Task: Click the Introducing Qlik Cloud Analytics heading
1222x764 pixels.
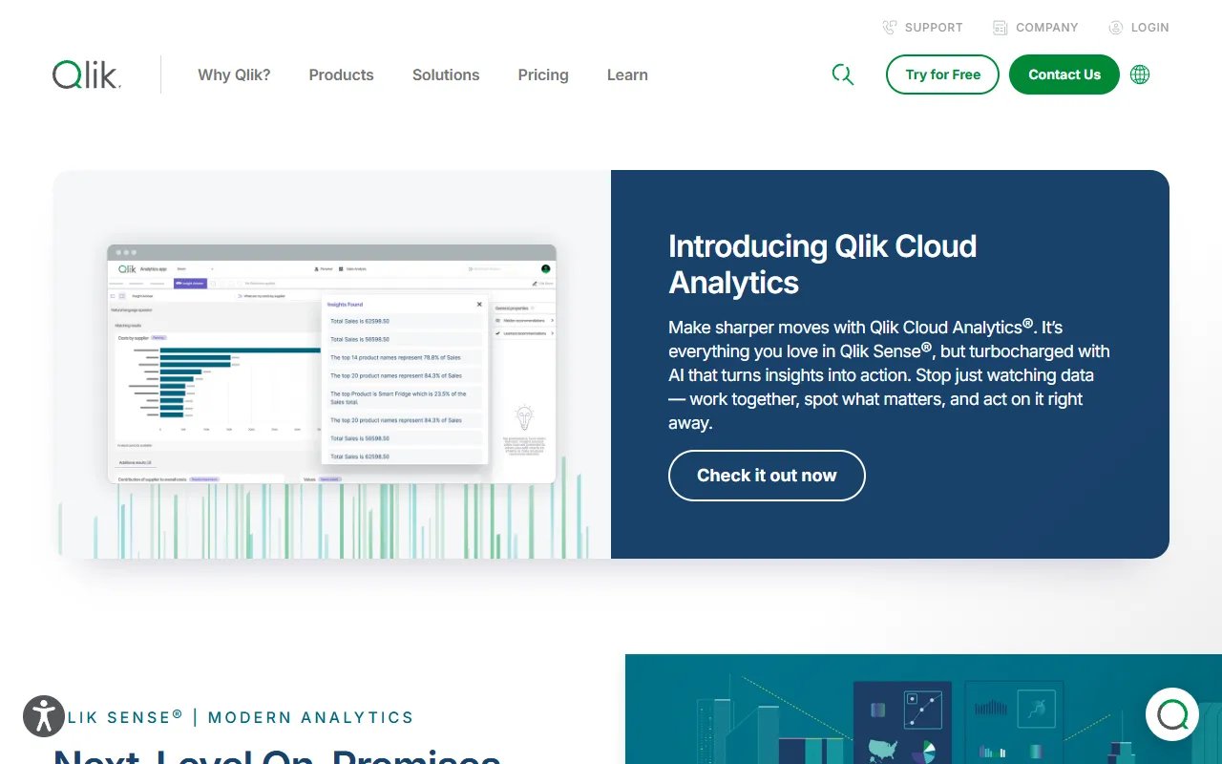Action: click(x=822, y=264)
